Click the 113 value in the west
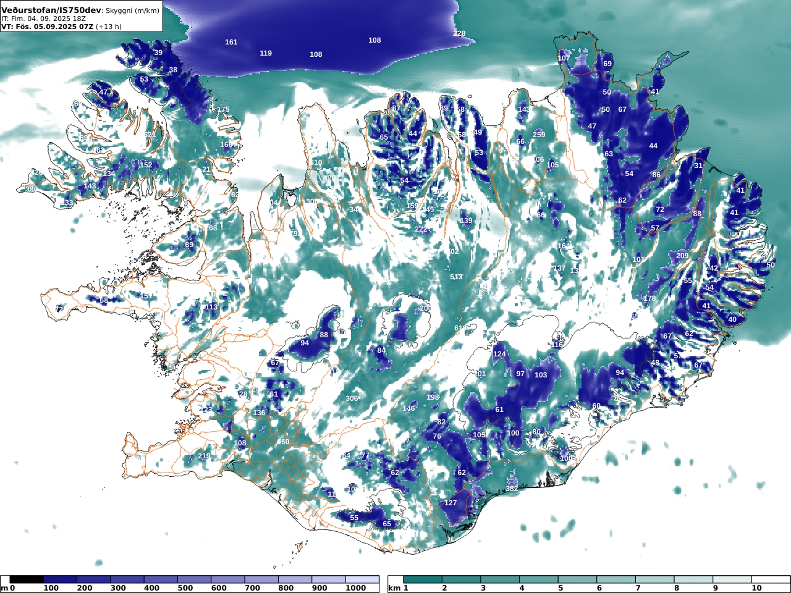The width and height of the screenshot is (791, 593). pos(211,306)
